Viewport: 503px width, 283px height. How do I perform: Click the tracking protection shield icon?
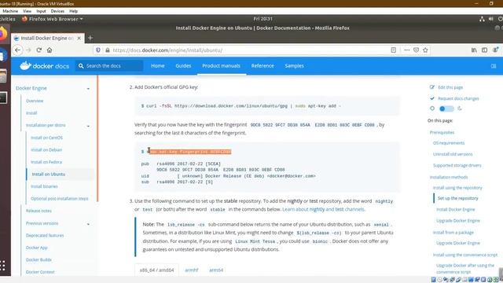tap(98, 50)
